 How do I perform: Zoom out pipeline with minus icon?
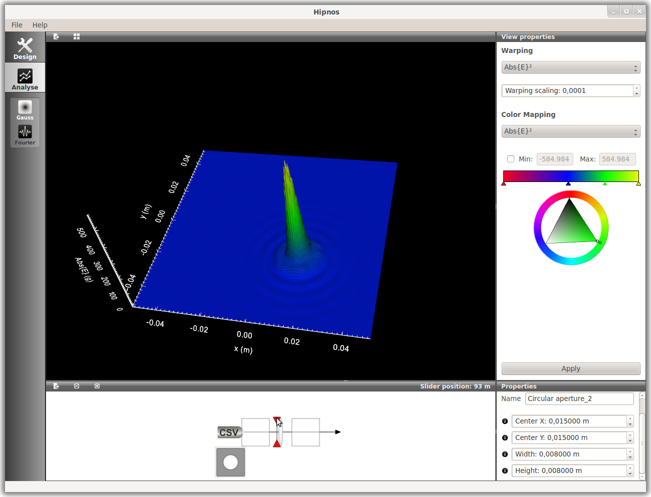77,386
